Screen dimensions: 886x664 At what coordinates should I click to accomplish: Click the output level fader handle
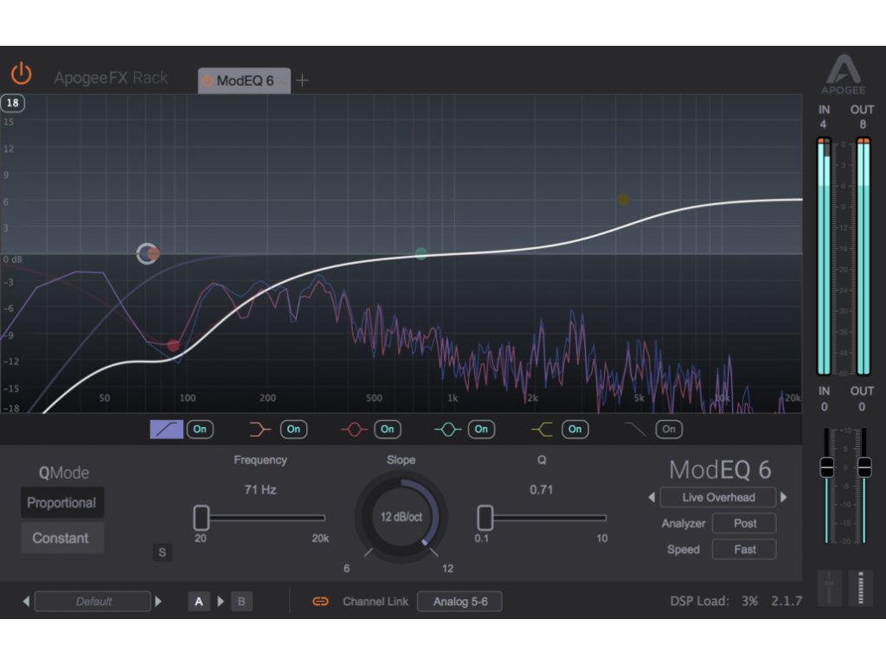[x=864, y=467]
